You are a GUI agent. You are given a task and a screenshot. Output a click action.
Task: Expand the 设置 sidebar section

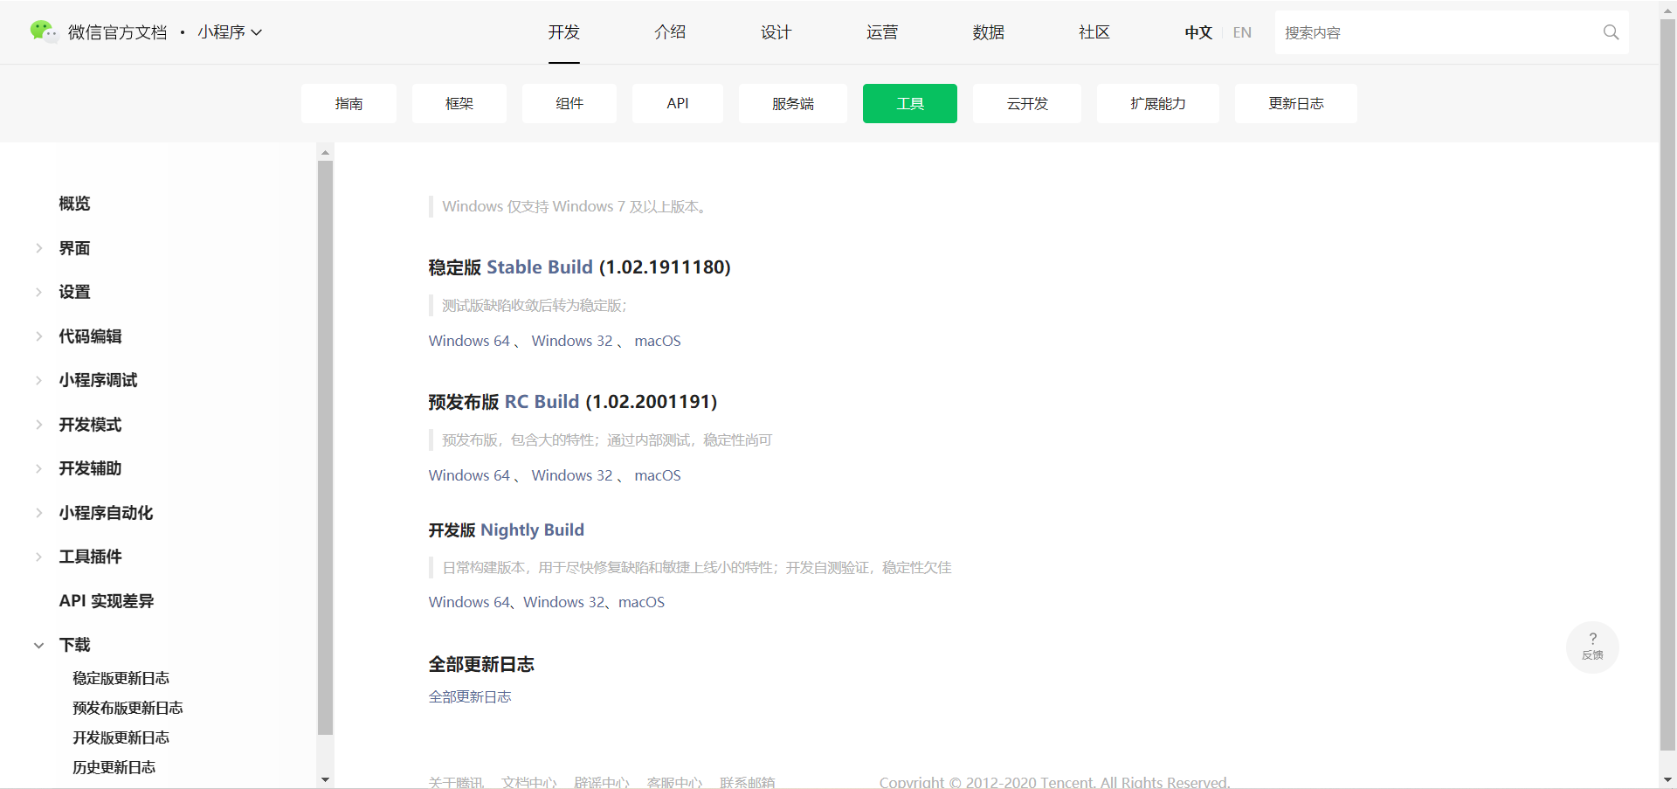pos(38,292)
